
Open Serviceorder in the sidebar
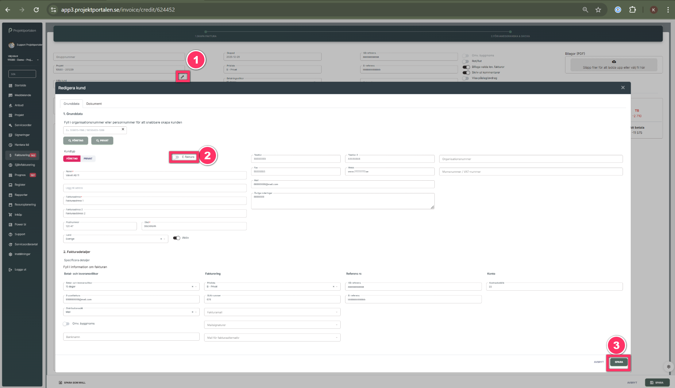pos(23,125)
